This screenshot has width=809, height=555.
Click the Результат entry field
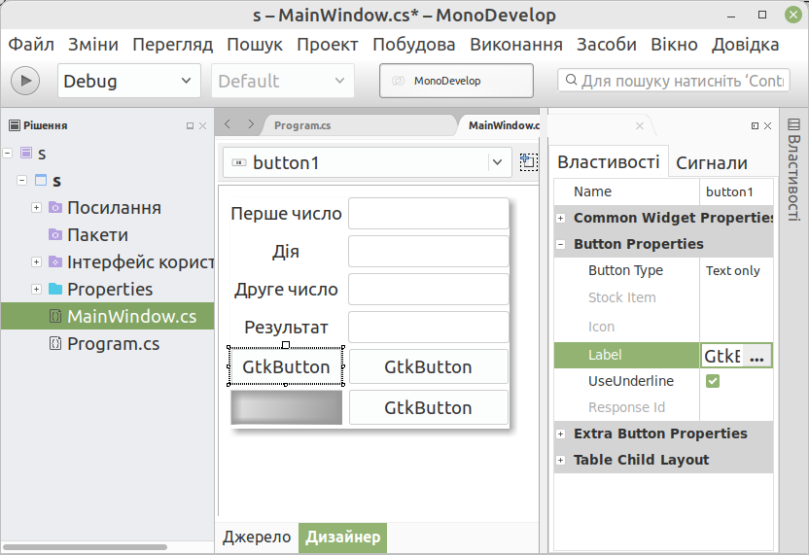pos(428,327)
